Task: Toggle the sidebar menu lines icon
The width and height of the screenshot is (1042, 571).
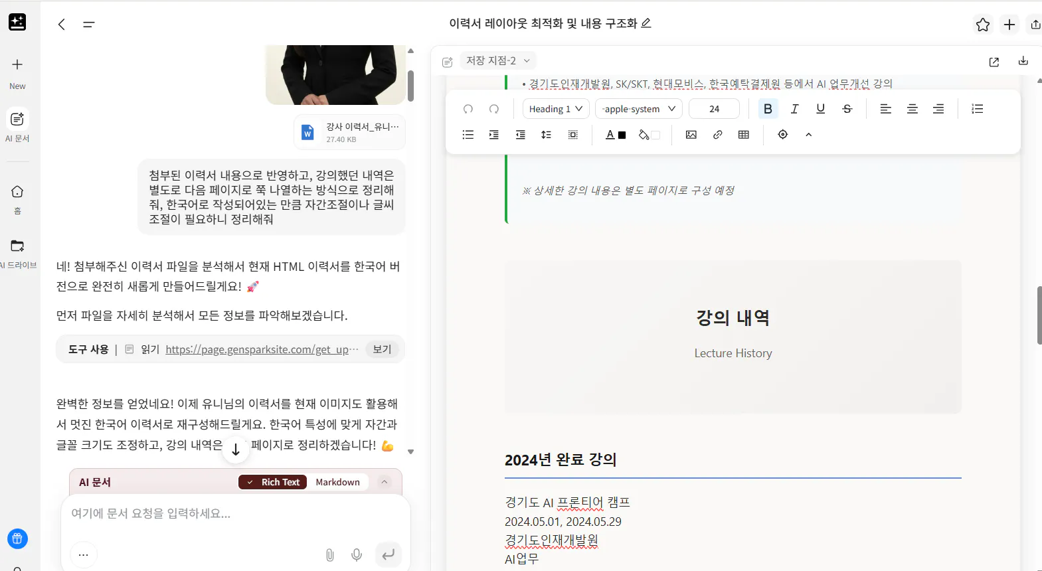Action: point(89,25)
